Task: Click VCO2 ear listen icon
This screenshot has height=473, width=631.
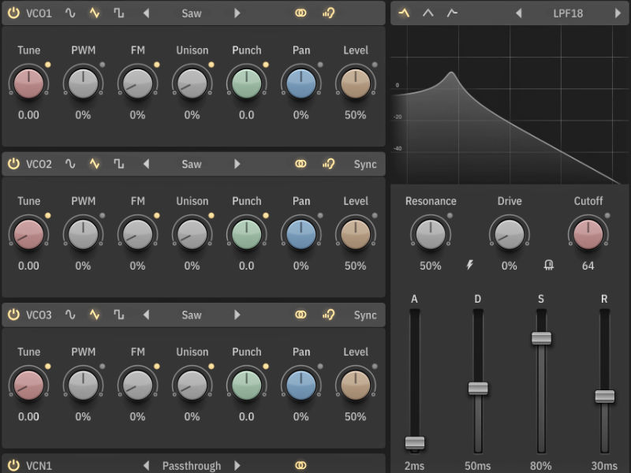Action: click(328, 164)
